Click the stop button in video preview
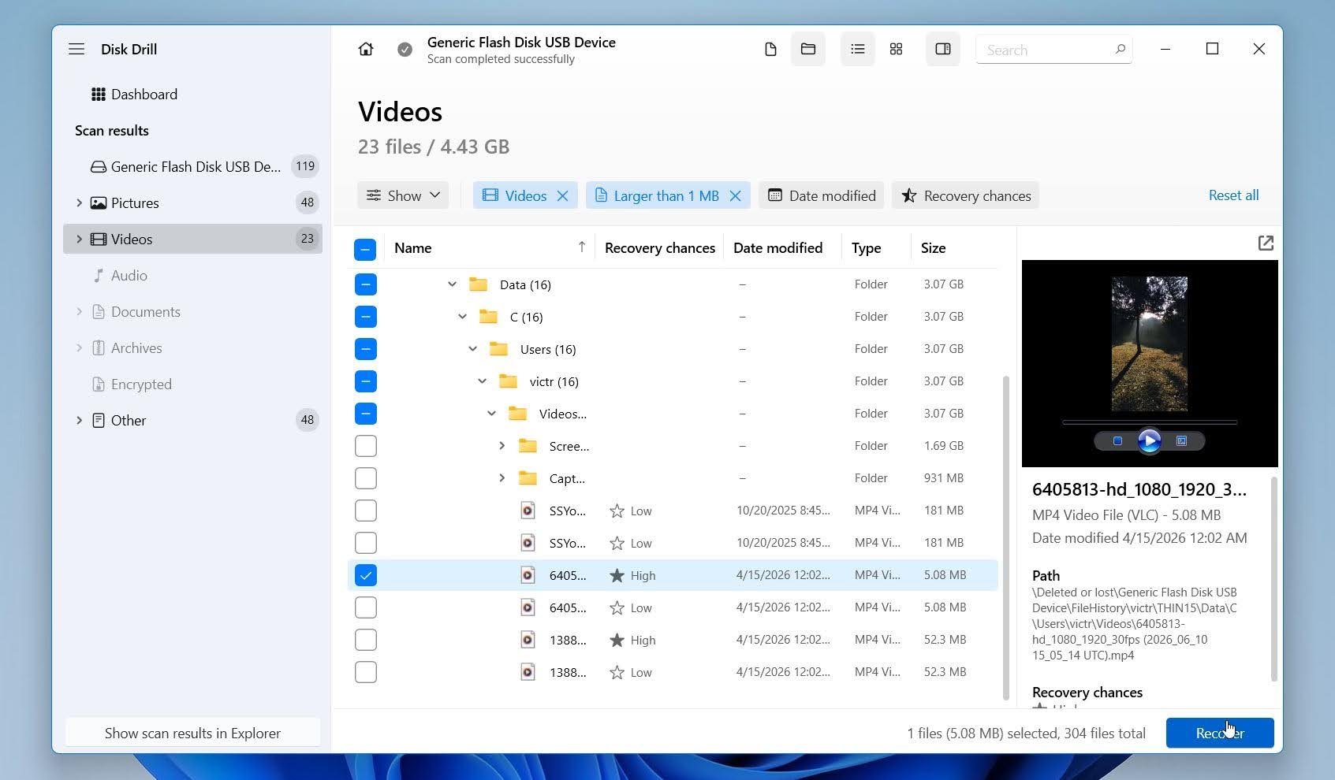This screenshot has width=1335, height=780. pos(1117,441)
